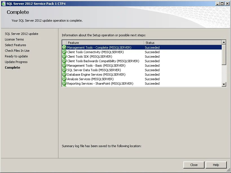Click the bold Complete step in sidebar

[x=12, y=68]
